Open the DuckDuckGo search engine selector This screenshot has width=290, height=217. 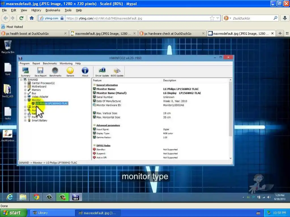coord(227,18)
